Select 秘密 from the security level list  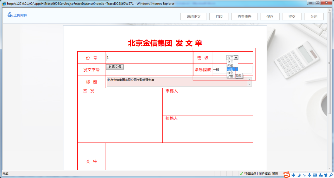(230, 69)
